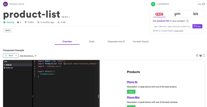Toggle the preview panel layout icon
This screenshot has height=107, width=207.
[201, 55]
